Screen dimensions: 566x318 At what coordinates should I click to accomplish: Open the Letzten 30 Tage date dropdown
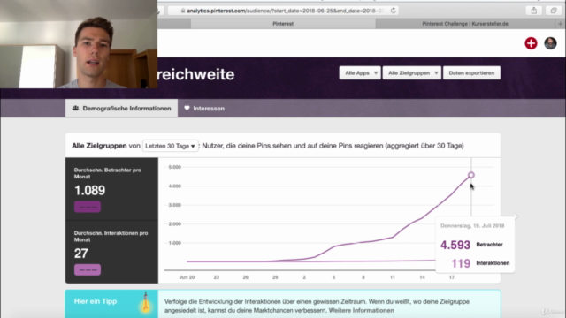pyautogui.click(x=171, y=146)
